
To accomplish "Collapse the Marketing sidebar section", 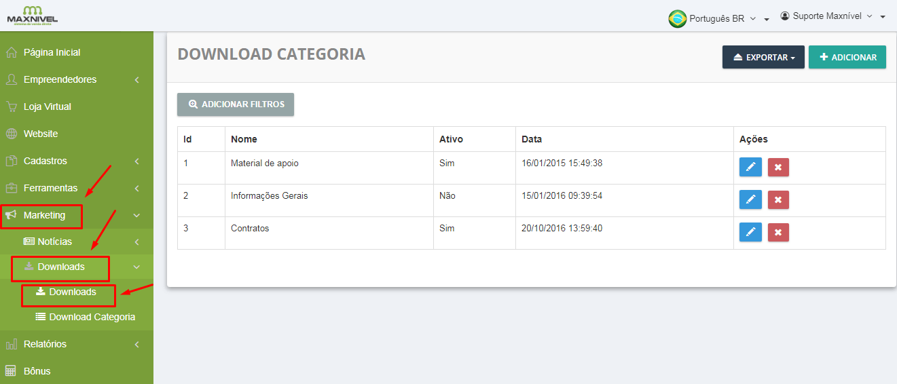I will point(45,215).
